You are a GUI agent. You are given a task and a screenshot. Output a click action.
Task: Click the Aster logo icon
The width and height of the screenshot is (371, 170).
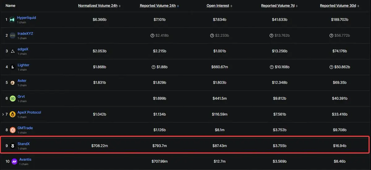pos(12,83)
